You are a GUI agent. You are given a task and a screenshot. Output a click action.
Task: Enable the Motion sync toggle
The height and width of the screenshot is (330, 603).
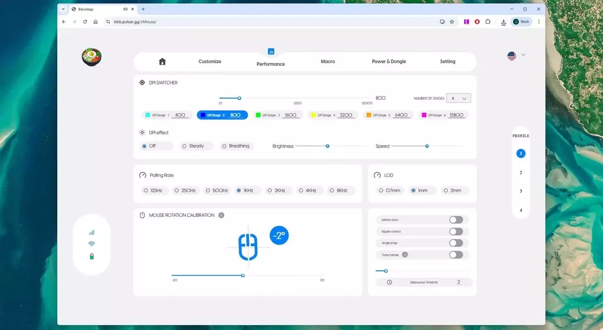(x=455, y=220)
